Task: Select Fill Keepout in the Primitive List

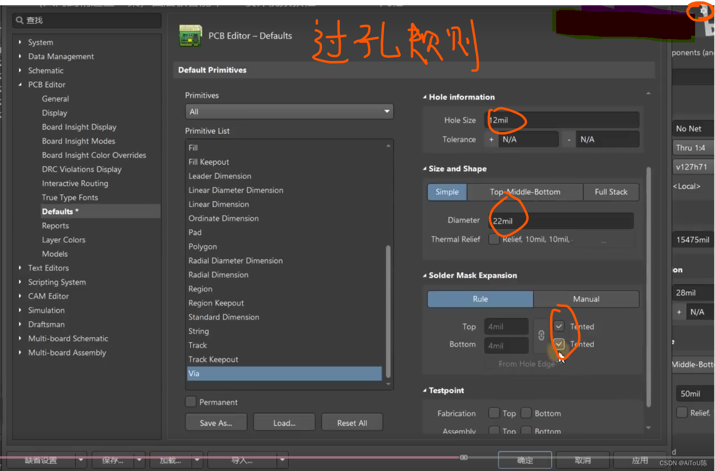Action: pos(208,162)
